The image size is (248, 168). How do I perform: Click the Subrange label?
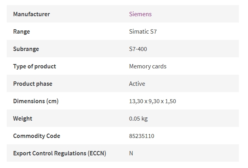tap(26, 49)
